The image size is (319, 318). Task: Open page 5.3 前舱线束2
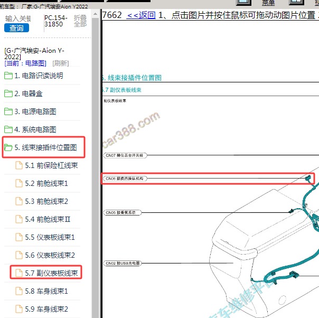(46, 201)
